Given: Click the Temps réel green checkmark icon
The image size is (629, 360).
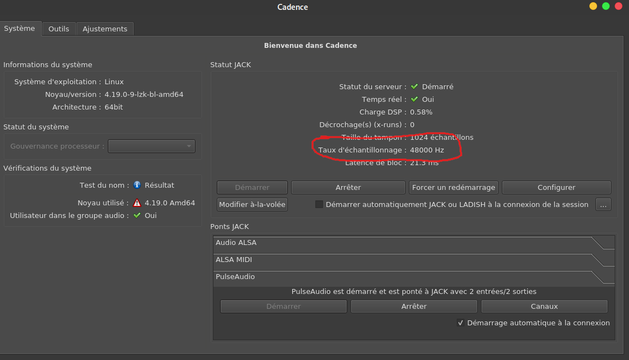Looking at the screenshot, I should coord(414,99).
